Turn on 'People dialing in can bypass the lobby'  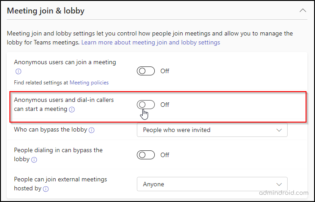pos(146,155)
